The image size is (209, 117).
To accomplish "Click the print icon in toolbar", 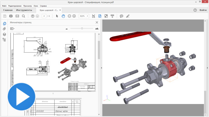I will coord(11,16).
